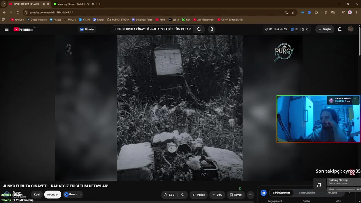View site information icon in address bar

[x=26, y=12]
